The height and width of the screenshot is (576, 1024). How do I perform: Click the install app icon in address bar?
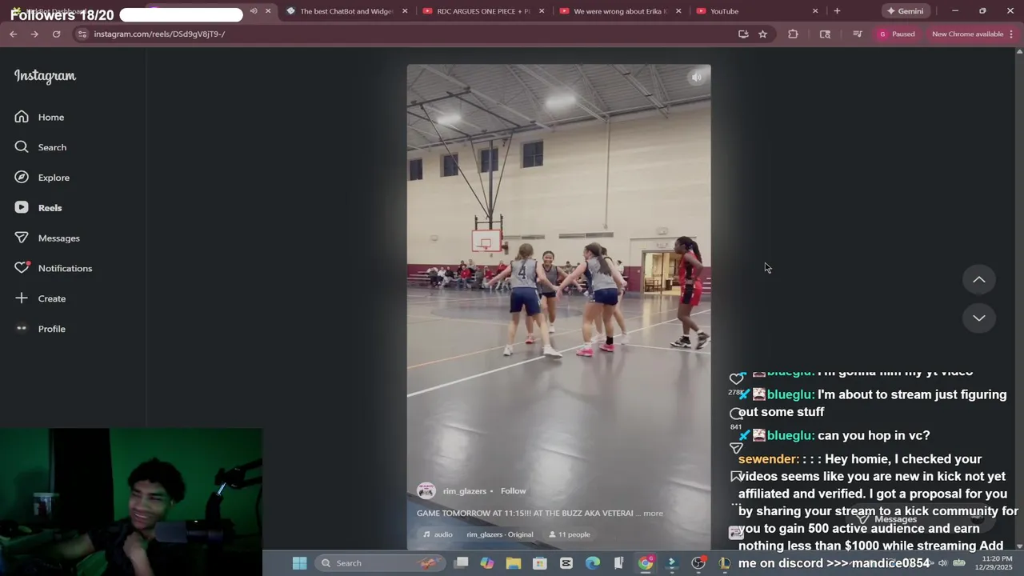(x=743, y=34)
